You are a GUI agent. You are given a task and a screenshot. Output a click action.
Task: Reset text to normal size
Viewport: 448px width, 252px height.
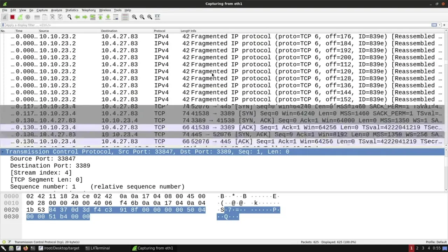[149, 17]
